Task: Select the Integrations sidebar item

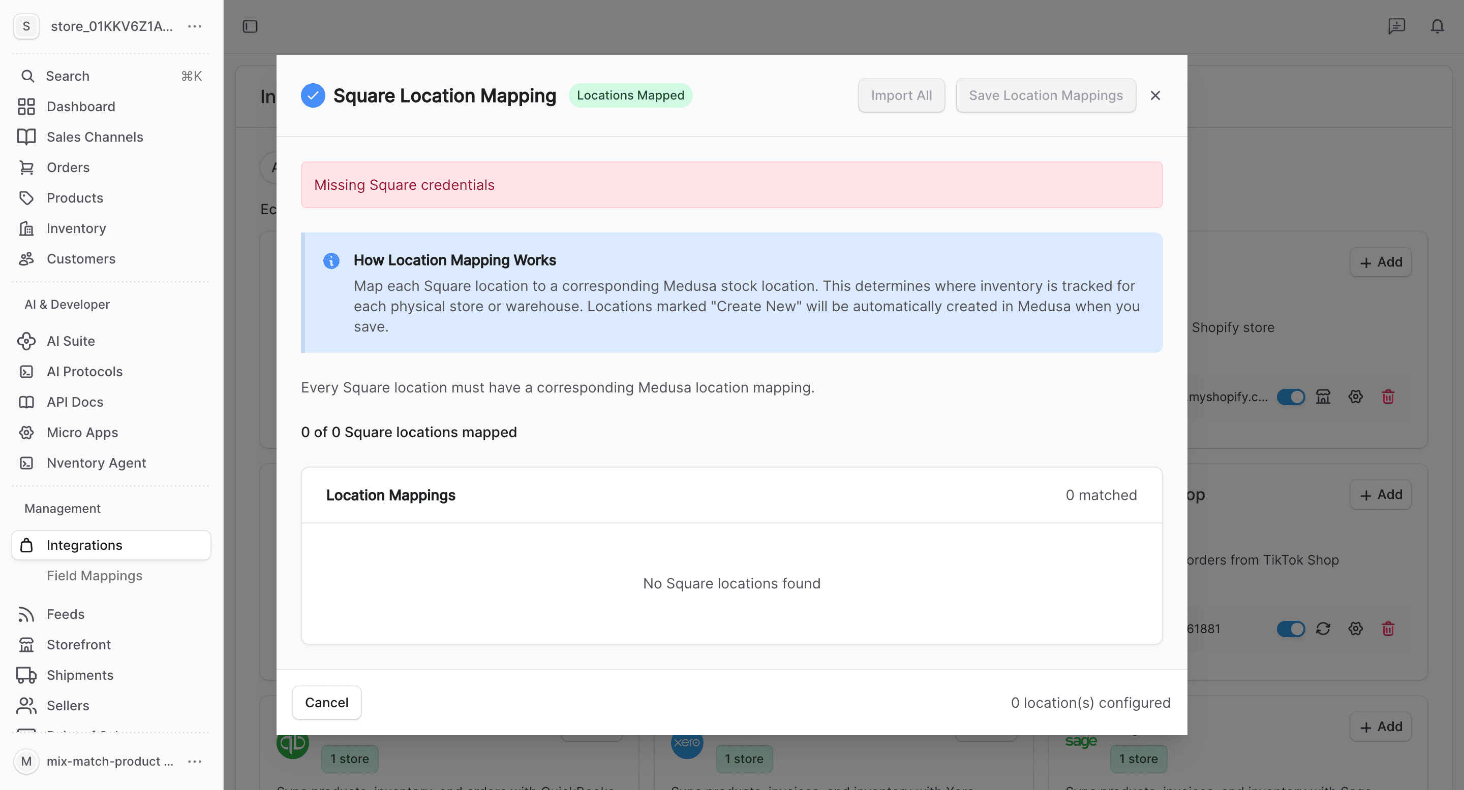Action: coord(111,545)
